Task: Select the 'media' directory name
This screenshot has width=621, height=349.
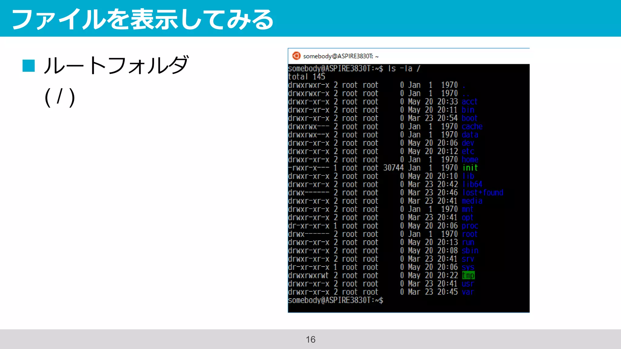Action: click(x=472, y=201)
